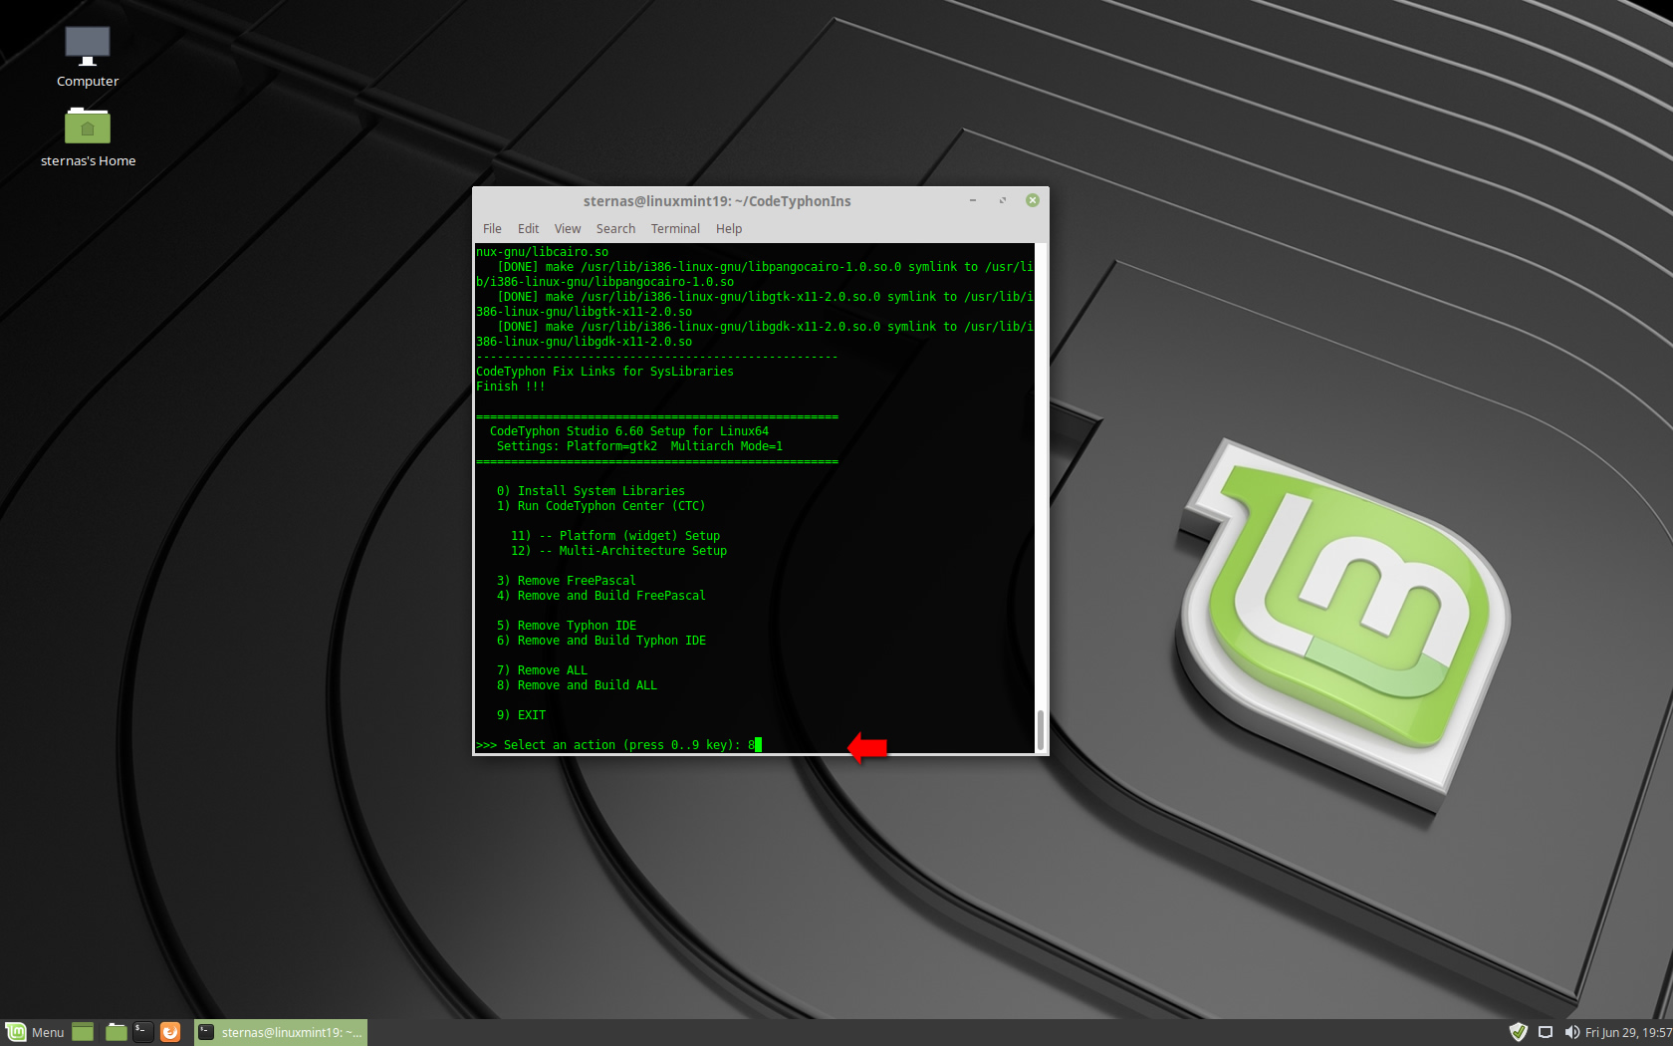The width and height of the screenshot is (1673, 1046).
Task: Launch the file manager from the panel
Action: click(x=117, y=1032)
